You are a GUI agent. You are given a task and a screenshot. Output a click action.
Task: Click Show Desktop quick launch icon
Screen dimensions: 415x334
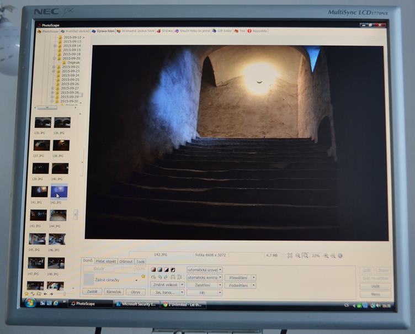pos(42,303)
